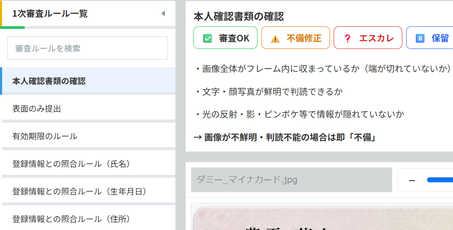Click the blue pause icon
This screenshot has height=230, width=453.
[420, 38]
